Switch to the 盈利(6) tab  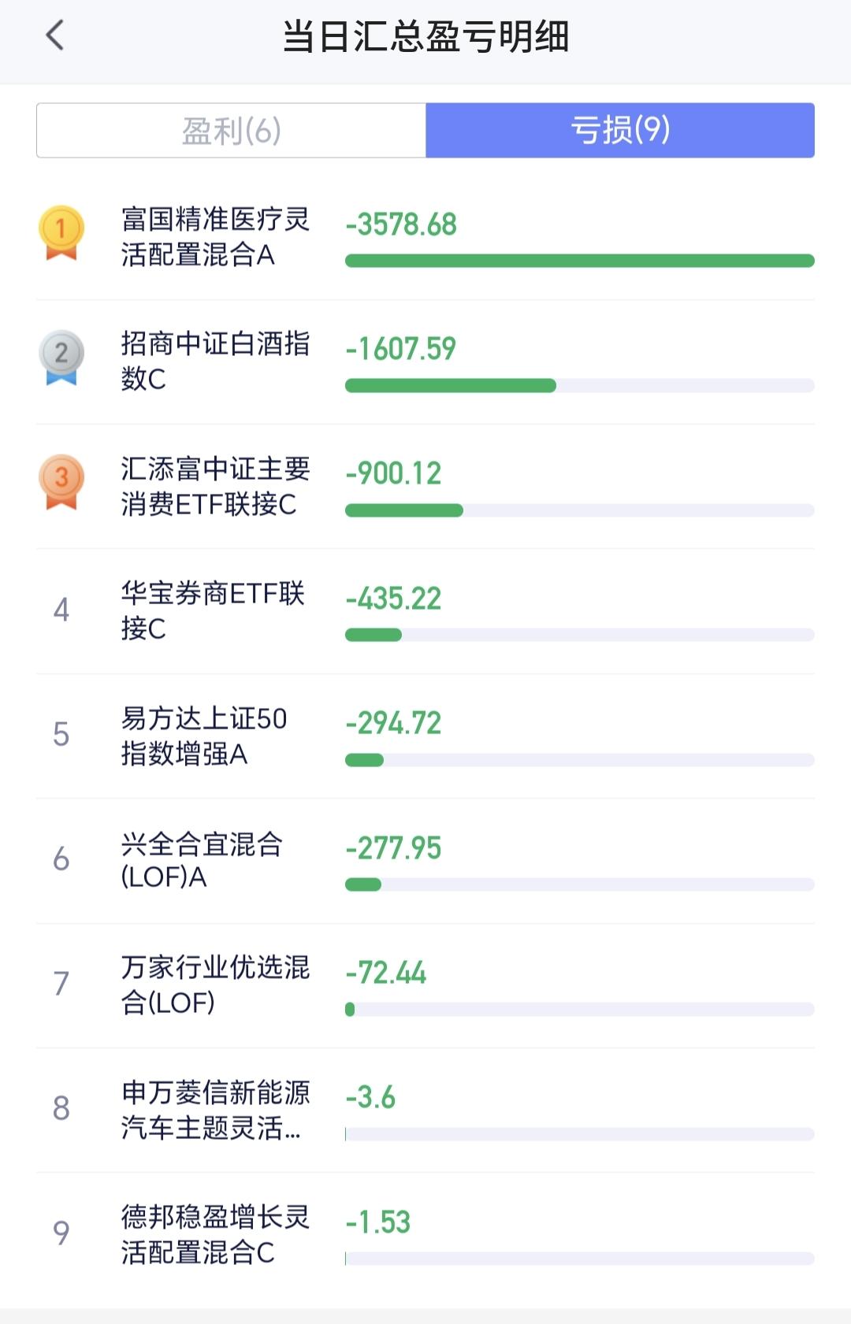231,131
